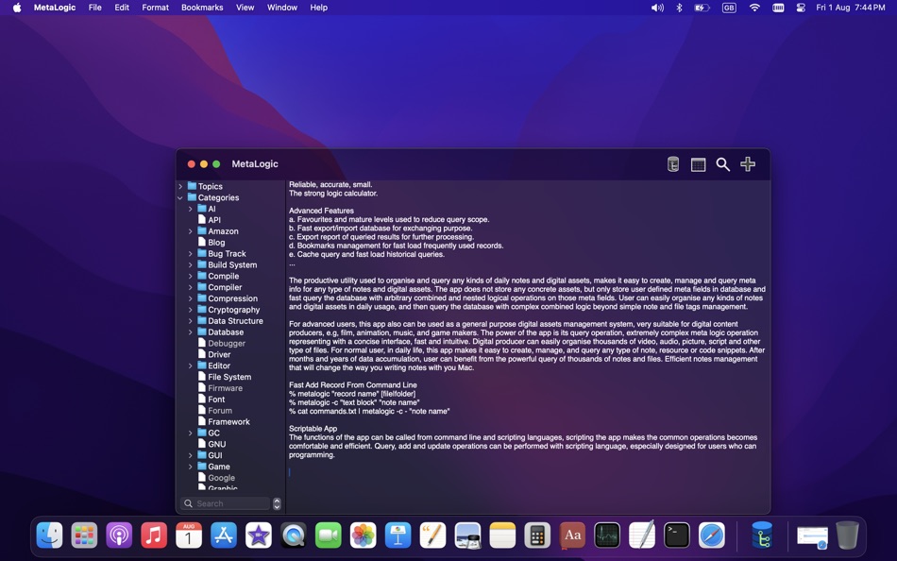Open Preview from the dock
The width and height of the screenshot is (897, 561).
point(468,535)
